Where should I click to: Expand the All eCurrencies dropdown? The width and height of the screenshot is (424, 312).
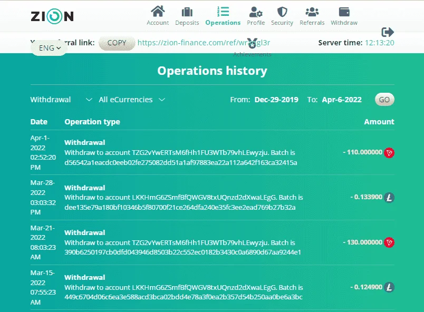point(132,100)
